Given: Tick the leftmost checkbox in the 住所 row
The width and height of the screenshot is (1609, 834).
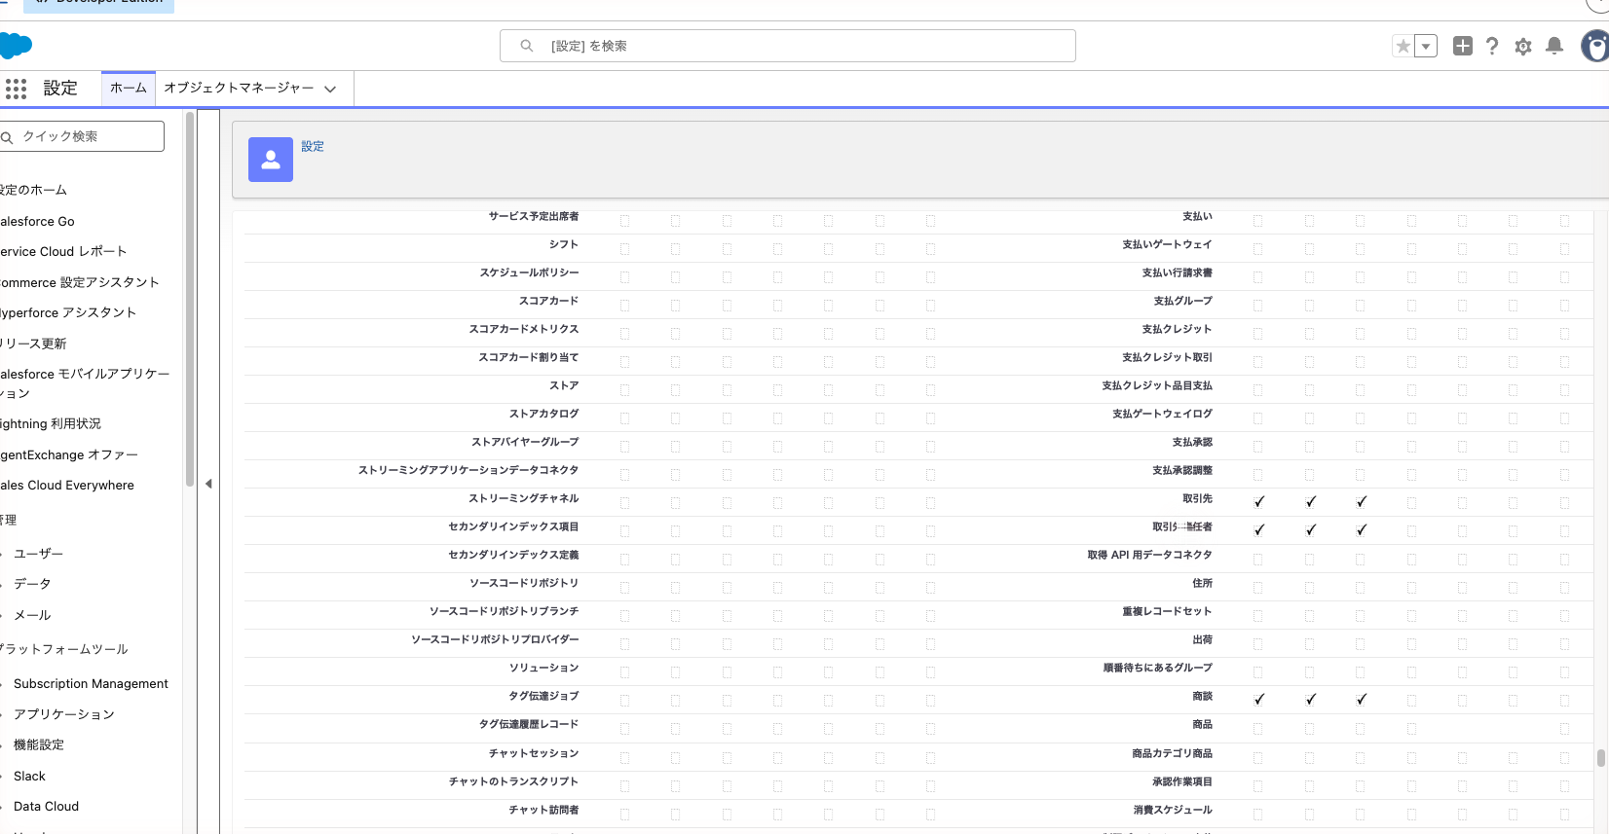Looking at the screenshot, I should (x=1257, y=588).
